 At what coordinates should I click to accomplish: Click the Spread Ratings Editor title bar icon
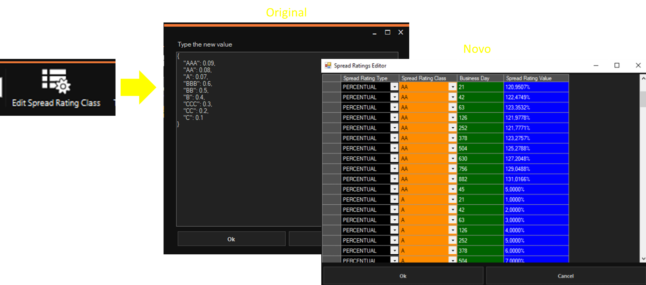(x=328, y=65)
